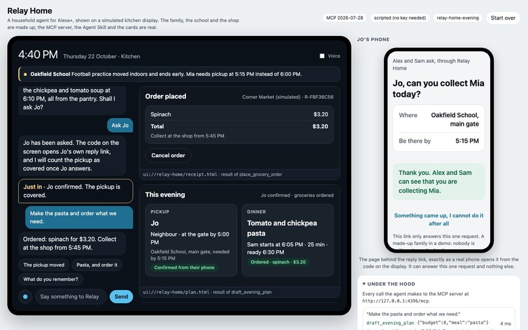Click the MCP 2026-07-28 badge
This screenshot has height=330, width=528.
(x=345, y=18)
